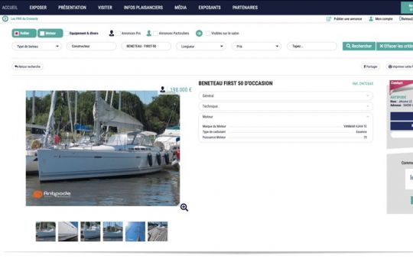413x275 pixels.
Task: Open the PARTENAIRES menu item
Action: [245, 8]
